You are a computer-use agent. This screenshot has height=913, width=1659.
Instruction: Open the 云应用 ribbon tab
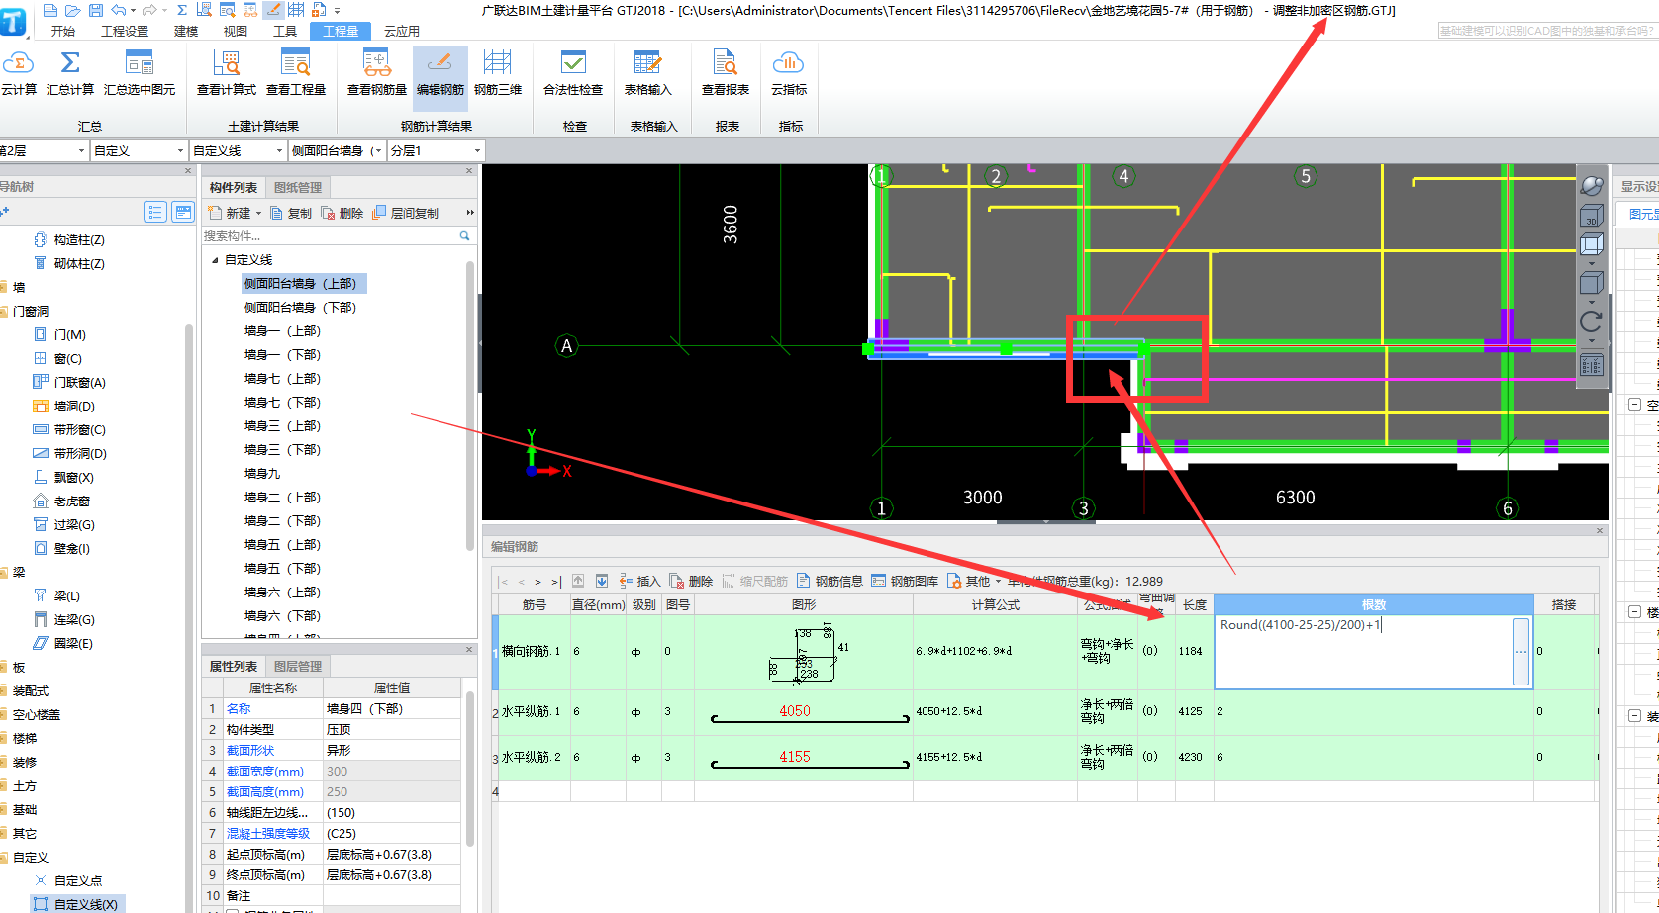pyautogui.click(x=402, y=31)
